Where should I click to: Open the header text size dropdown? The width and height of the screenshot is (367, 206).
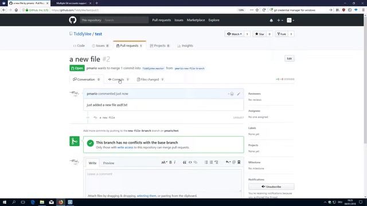(164, 163)
